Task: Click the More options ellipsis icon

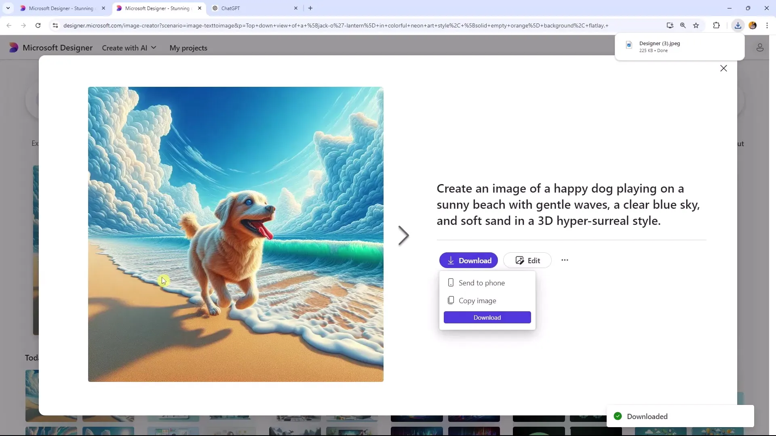Action: point(564,260)
